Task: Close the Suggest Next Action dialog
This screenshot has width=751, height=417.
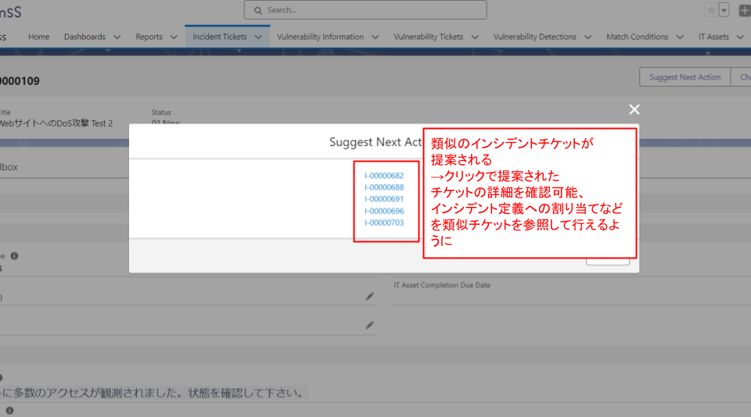Action: [634, 109]
